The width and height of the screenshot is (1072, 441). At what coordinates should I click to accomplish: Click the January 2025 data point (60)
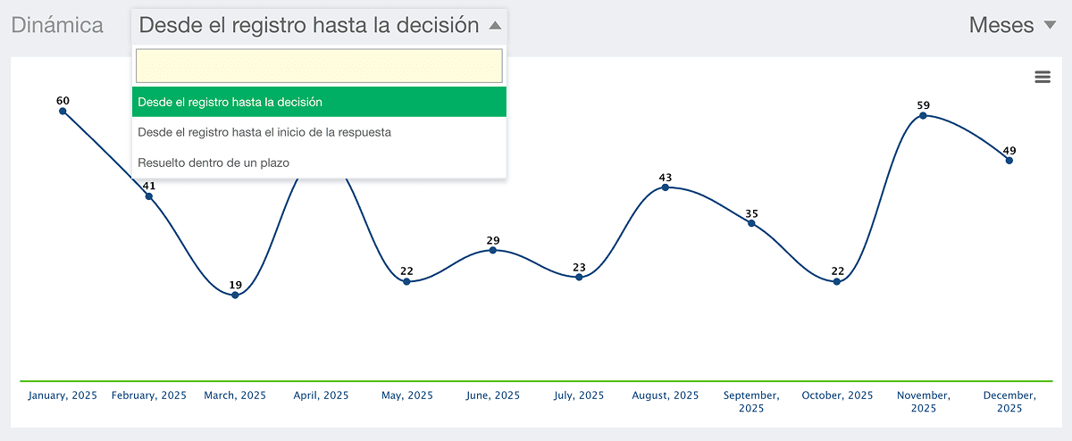[63, 111]
